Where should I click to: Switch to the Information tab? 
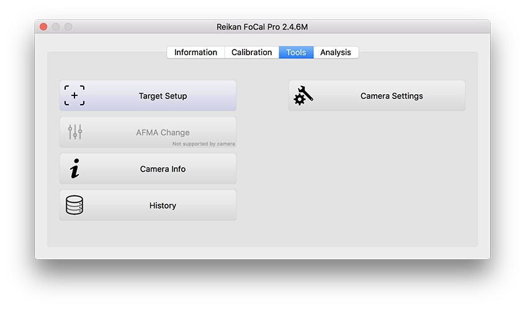[195, 53]
